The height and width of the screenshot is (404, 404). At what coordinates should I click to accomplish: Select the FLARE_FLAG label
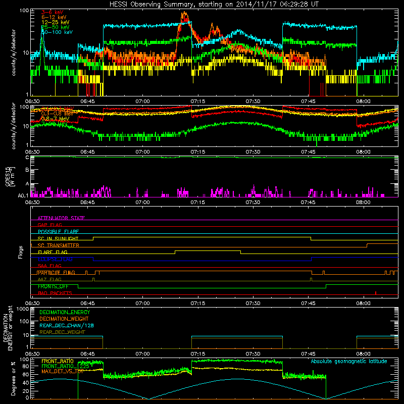click(53, 252)
